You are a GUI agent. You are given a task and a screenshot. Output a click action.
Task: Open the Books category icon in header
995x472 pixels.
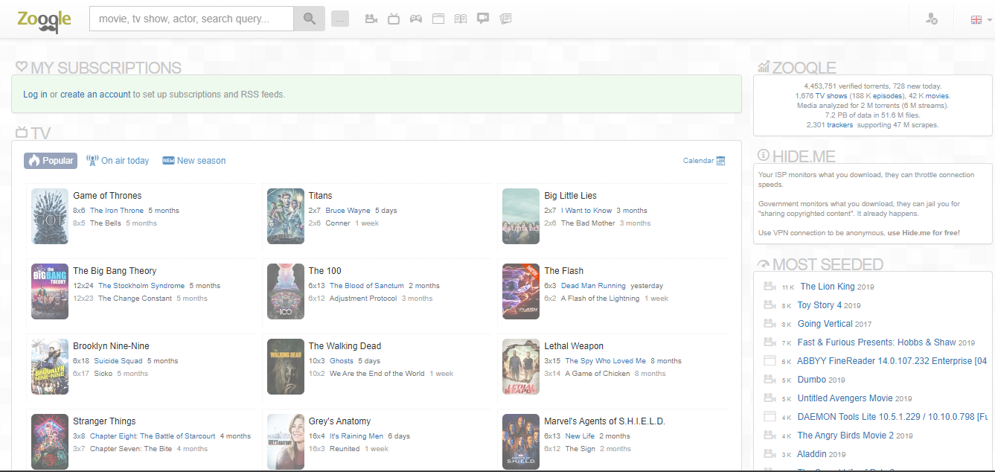point(461,19)
